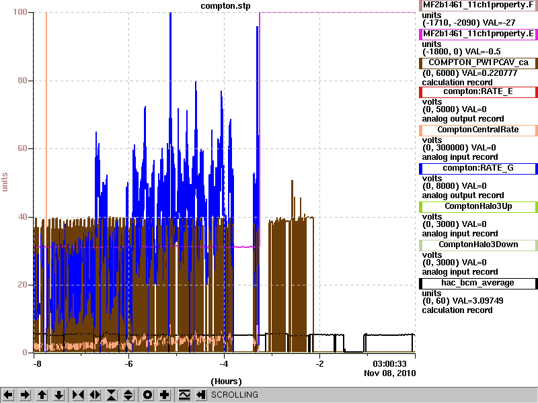Click the -2 tick on the hours axis

(x=319, y=363)
